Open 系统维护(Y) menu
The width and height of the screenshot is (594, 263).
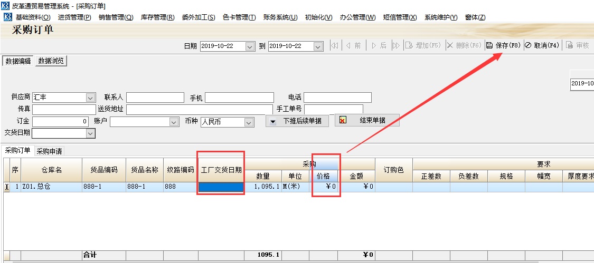[x=441, y=17]
